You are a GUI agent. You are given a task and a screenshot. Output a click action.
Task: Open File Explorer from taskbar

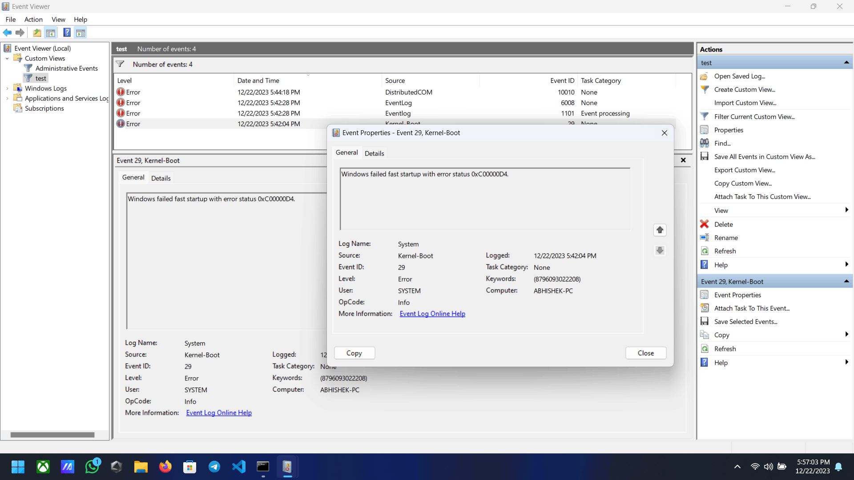(141, 467)
